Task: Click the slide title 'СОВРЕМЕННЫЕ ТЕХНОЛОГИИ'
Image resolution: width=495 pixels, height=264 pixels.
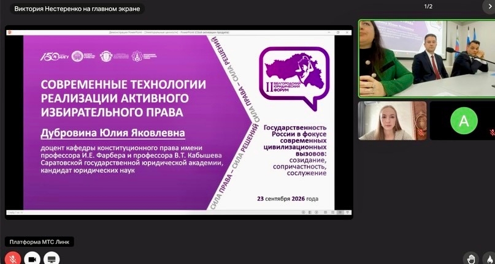Action: pos(123,85)
